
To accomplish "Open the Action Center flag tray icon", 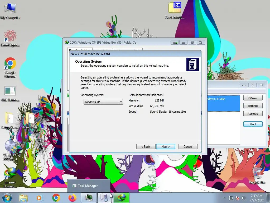I will point(237,198).
